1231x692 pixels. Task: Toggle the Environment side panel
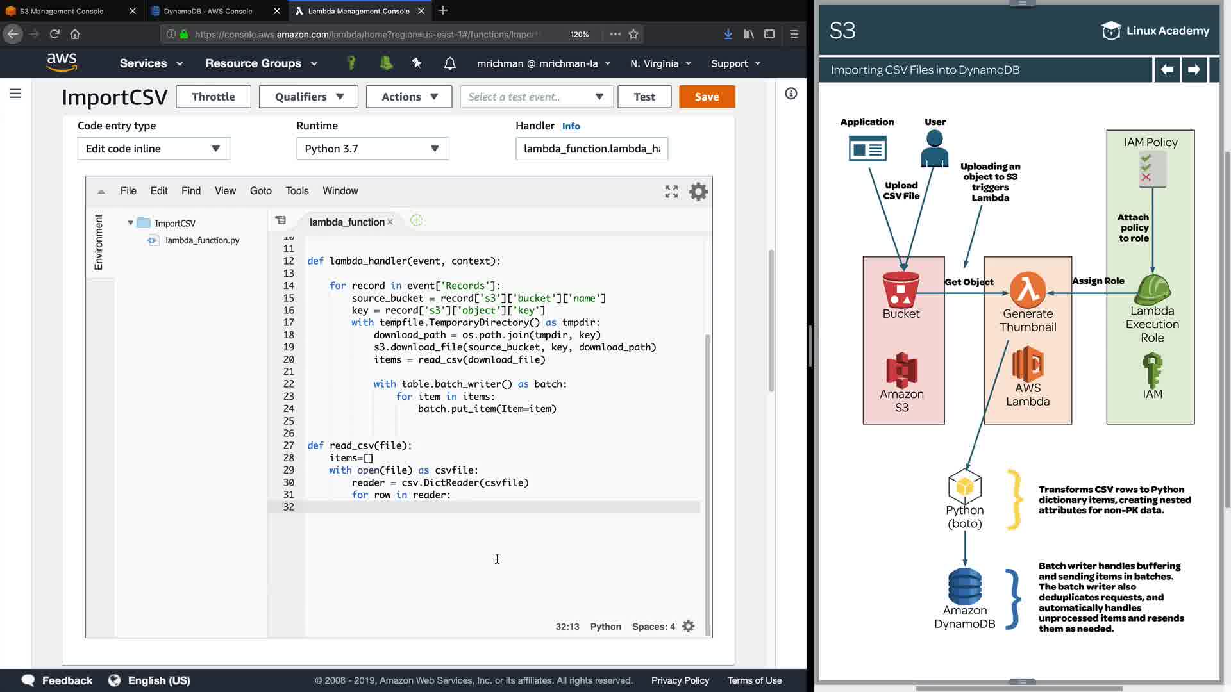99,242
